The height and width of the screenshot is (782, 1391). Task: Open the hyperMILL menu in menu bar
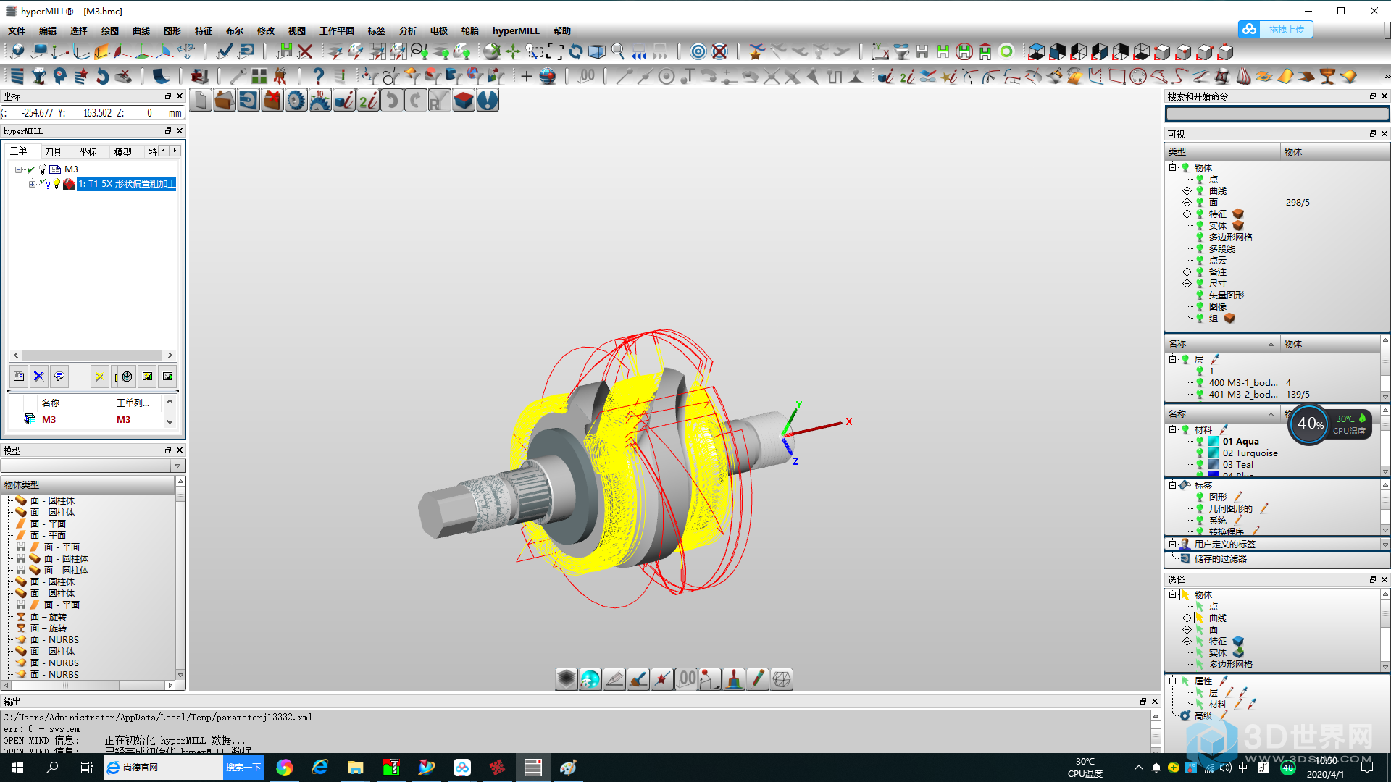pos(516,30)
